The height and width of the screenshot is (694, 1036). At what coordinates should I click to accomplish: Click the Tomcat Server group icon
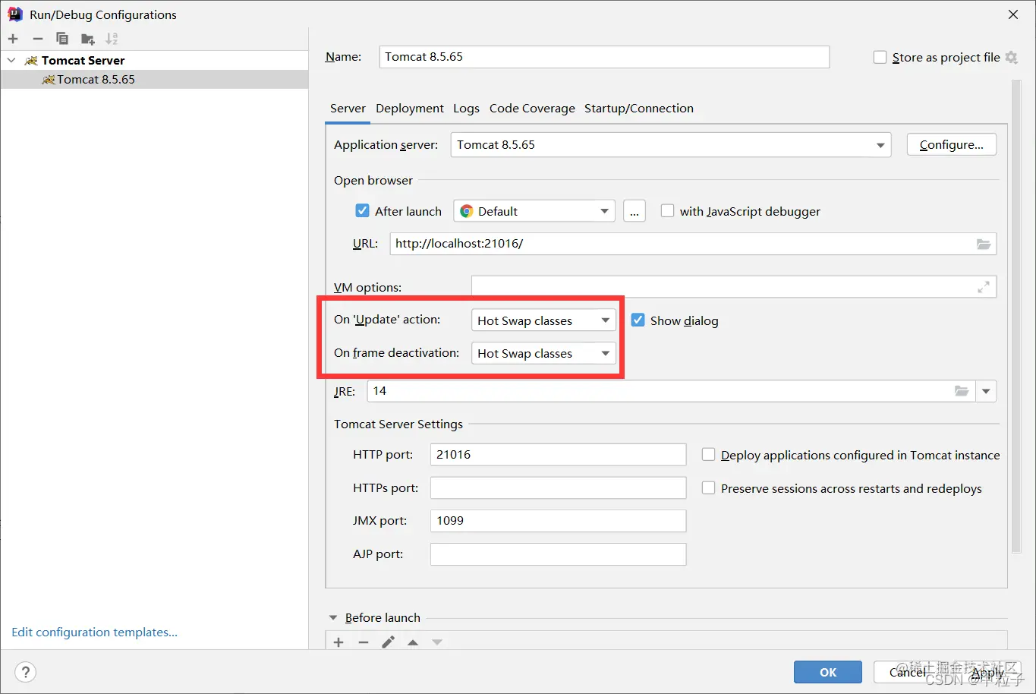31,60
